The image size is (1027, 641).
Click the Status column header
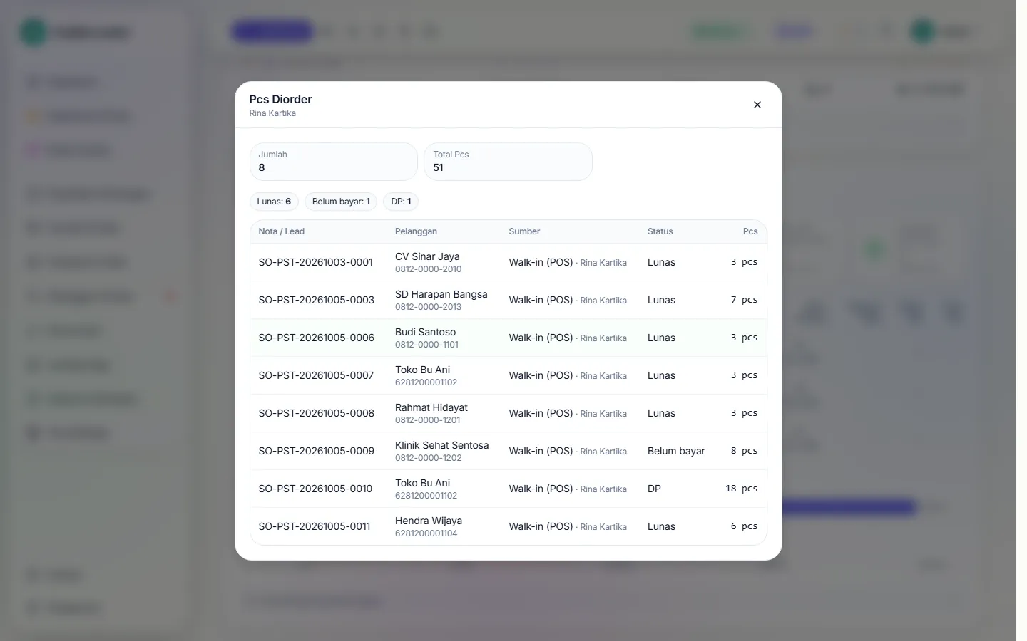click(660, 231)
